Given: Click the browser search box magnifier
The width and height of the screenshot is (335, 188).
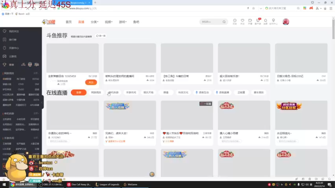Looking at the screenshot, I should 298,8.
